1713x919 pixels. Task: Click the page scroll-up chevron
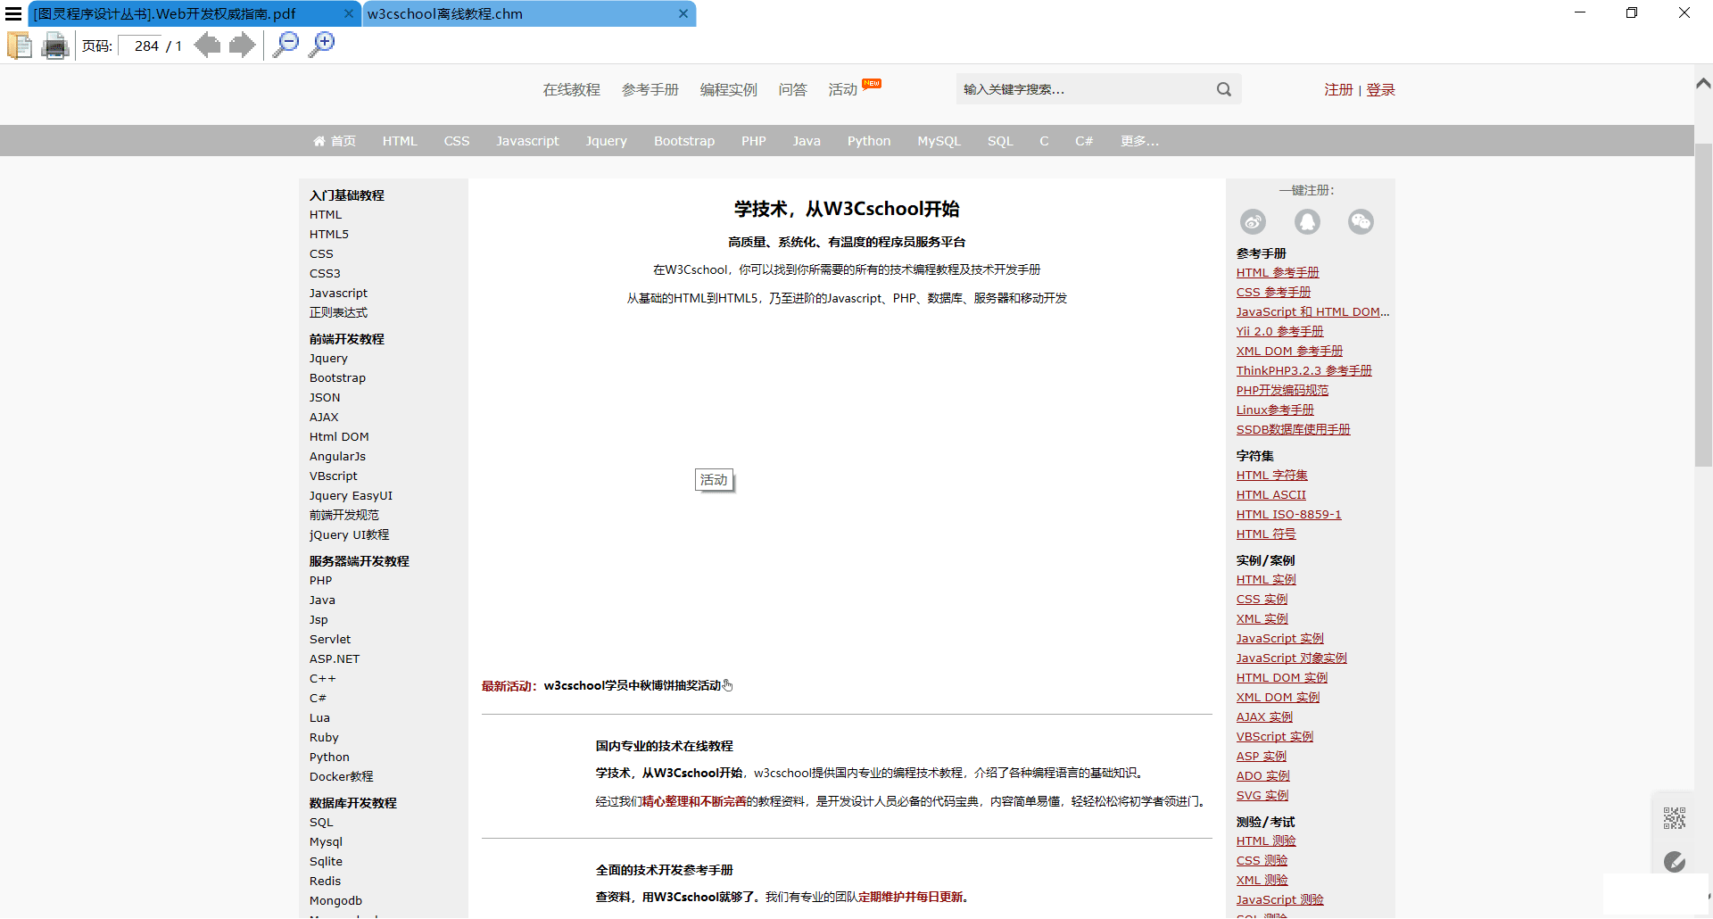coord(1703,83)
